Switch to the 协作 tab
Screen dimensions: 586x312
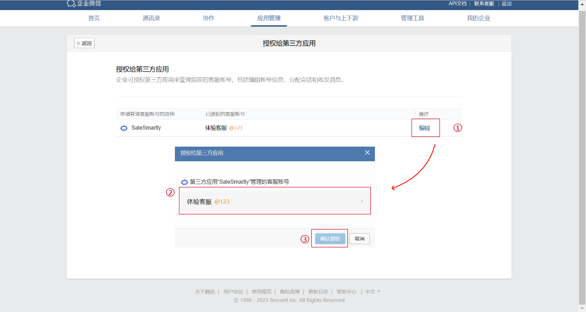tap(208, 18)
